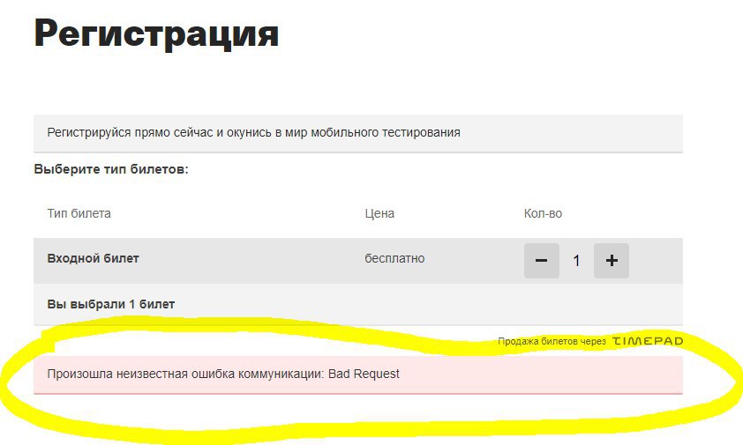Click the 'Регистрация' page heading
The image size is (743, 445).
tap(156, 34)
